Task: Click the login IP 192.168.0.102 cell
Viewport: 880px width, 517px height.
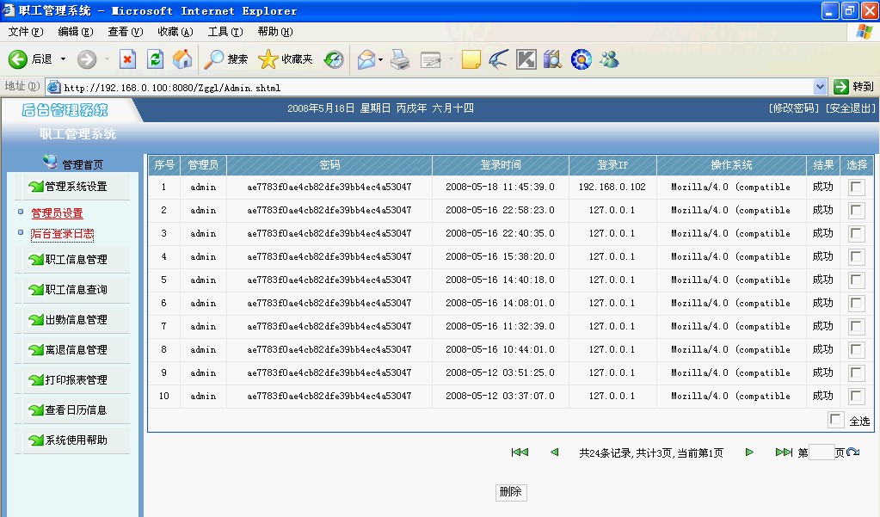Action: (x=612, y=187)
